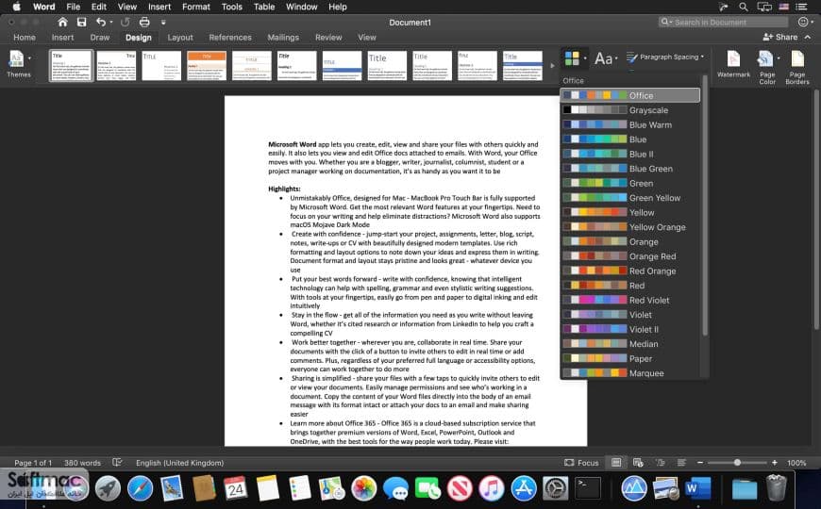Viewport: 821px width, 509px height.
Task: Apply the orange-header style thumbnail
Action: pyautogui.click(x=207, y=65)
